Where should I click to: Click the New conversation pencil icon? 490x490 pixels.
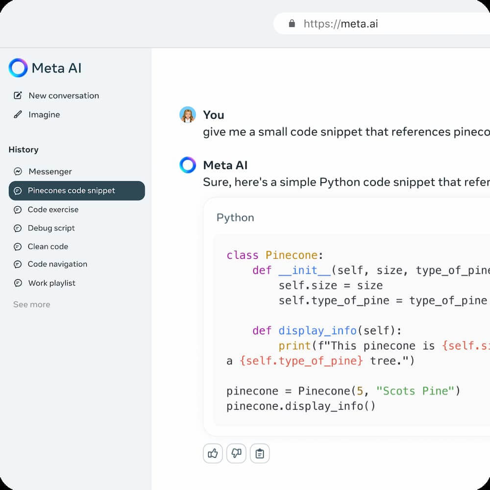click(x=18, y=96)
